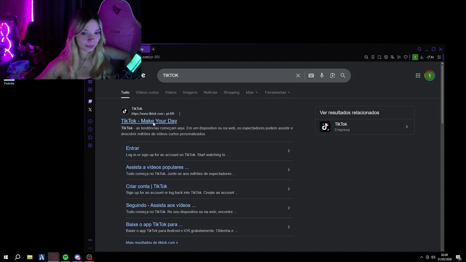
Task: Open a new browser tab with plus
Action: coord(153,49)
